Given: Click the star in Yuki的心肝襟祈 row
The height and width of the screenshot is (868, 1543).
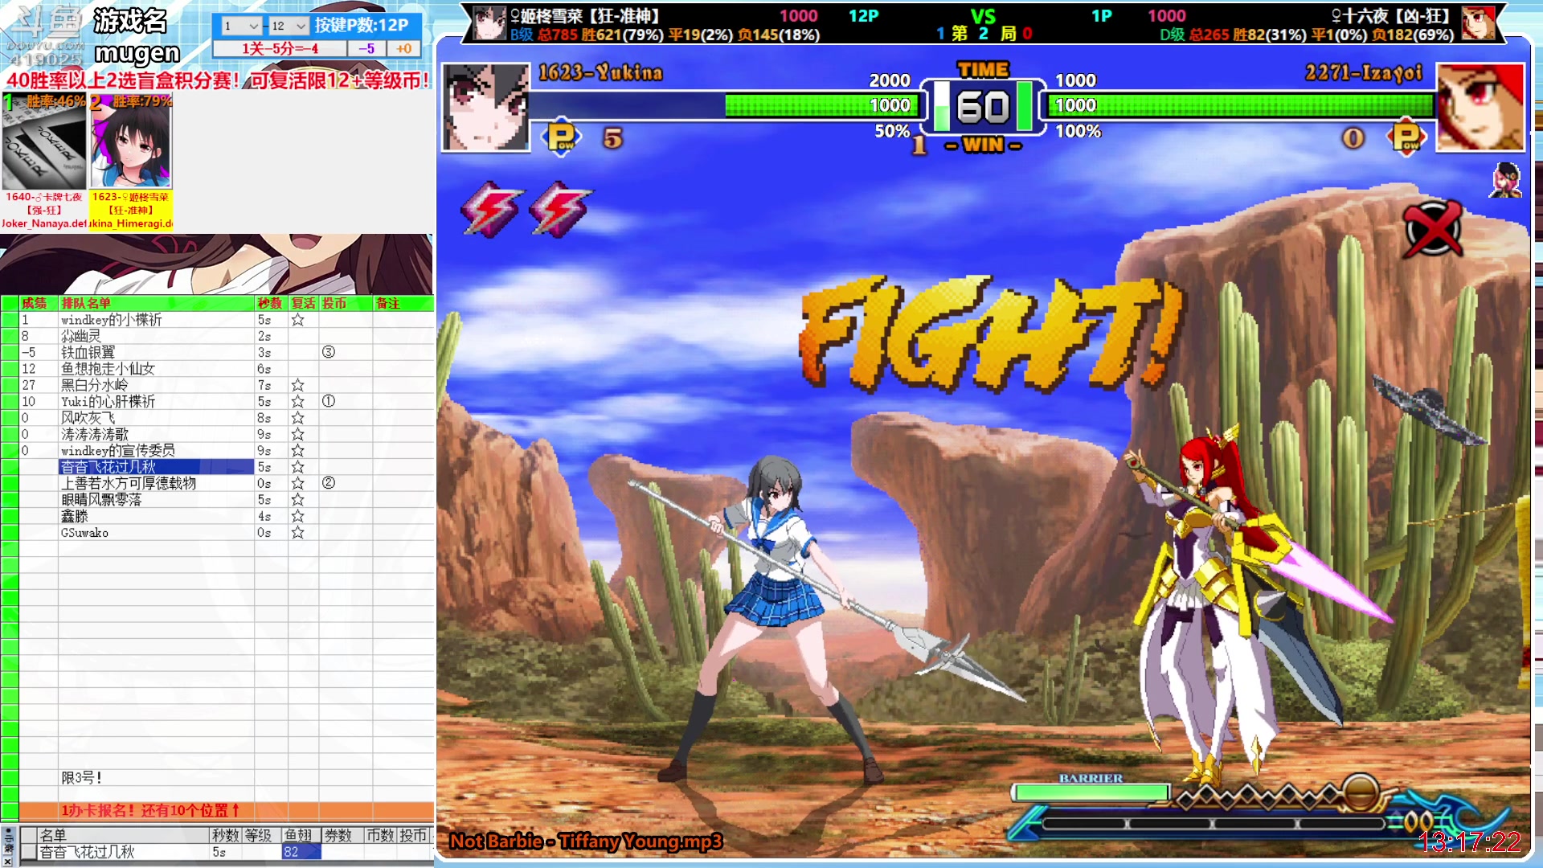Looking at the screenshot, I should 297,401.
